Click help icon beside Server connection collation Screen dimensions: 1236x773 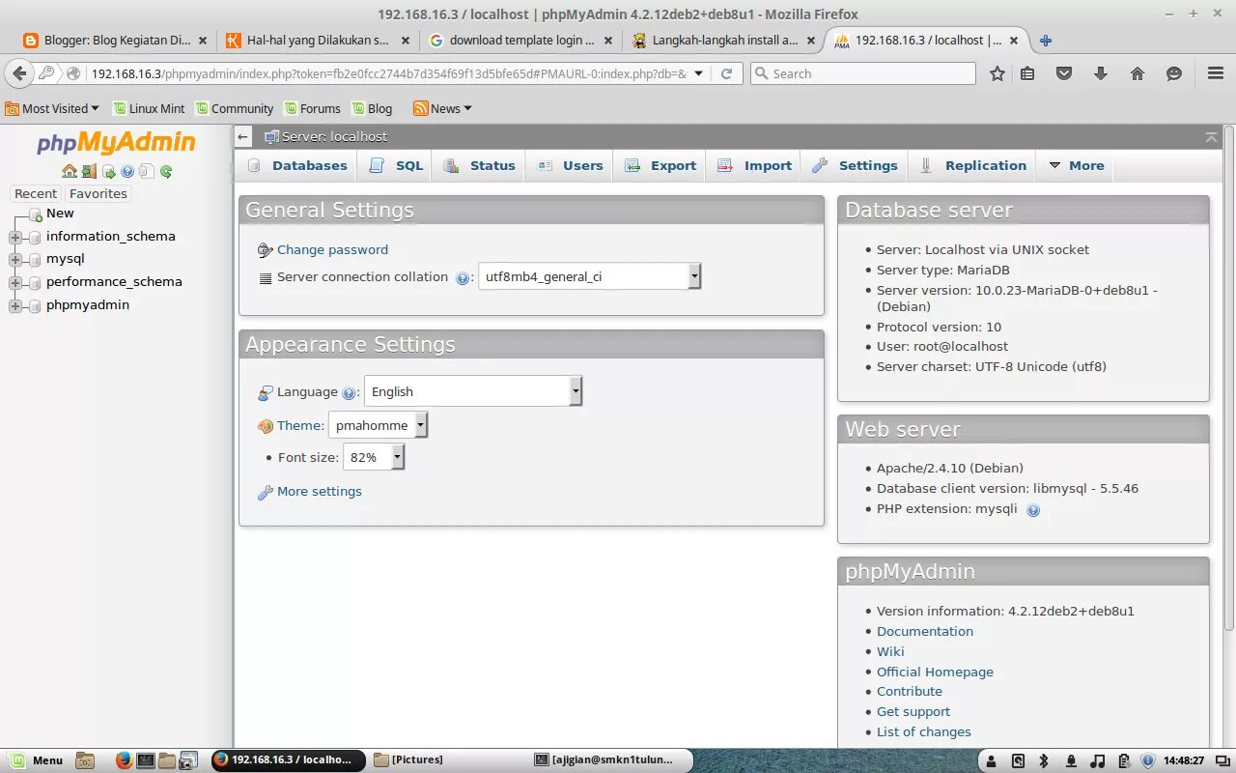pos(463,278)
